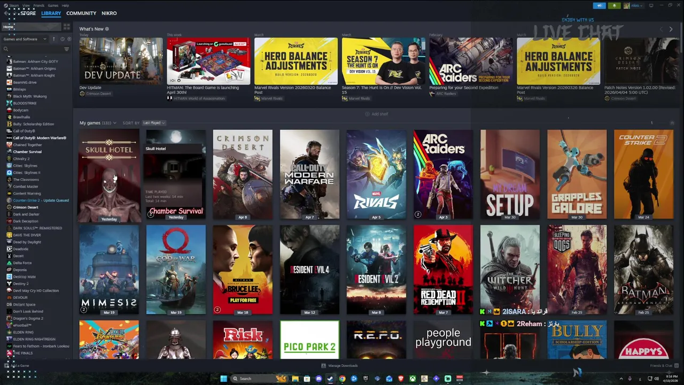
Task: Open the Games menu
Action: pos(53,5)
